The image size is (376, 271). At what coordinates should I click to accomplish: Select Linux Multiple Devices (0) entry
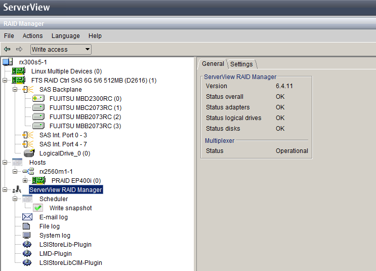click(67, 71)
